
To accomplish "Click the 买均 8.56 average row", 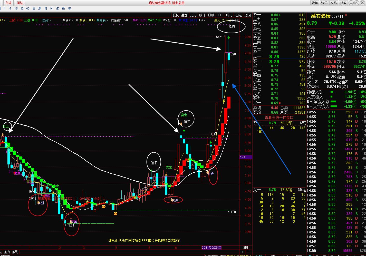I will pos(279,112).
